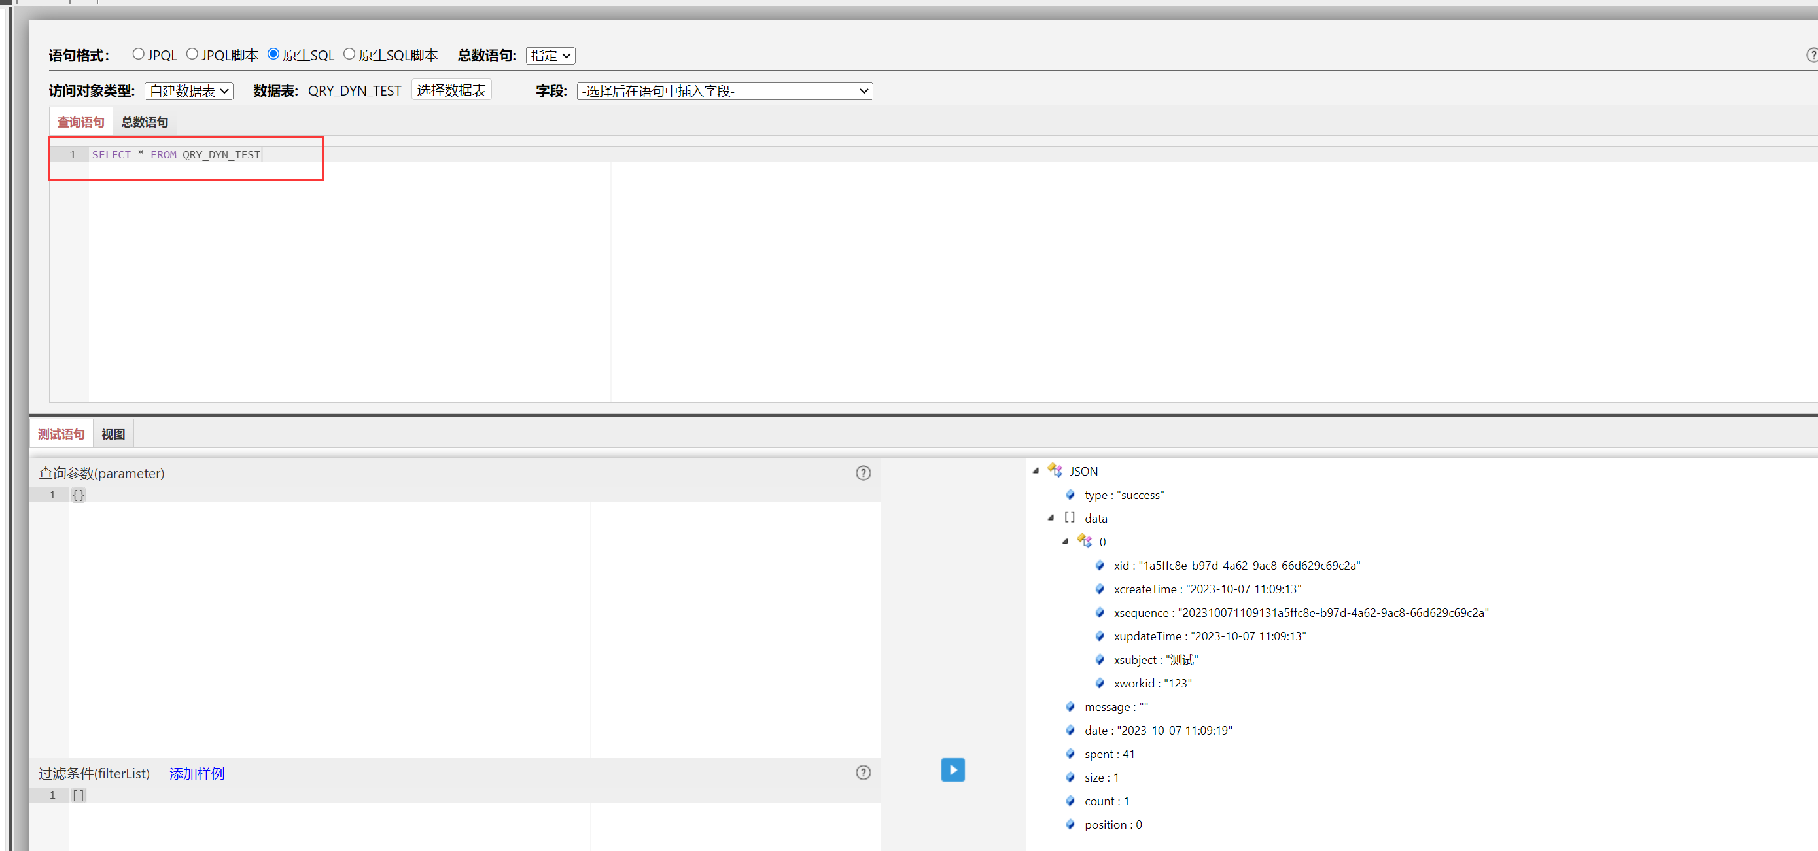This screenshot has height=851, width=1818.
Task: Click the blue run query play button
Action: (952, 769)
